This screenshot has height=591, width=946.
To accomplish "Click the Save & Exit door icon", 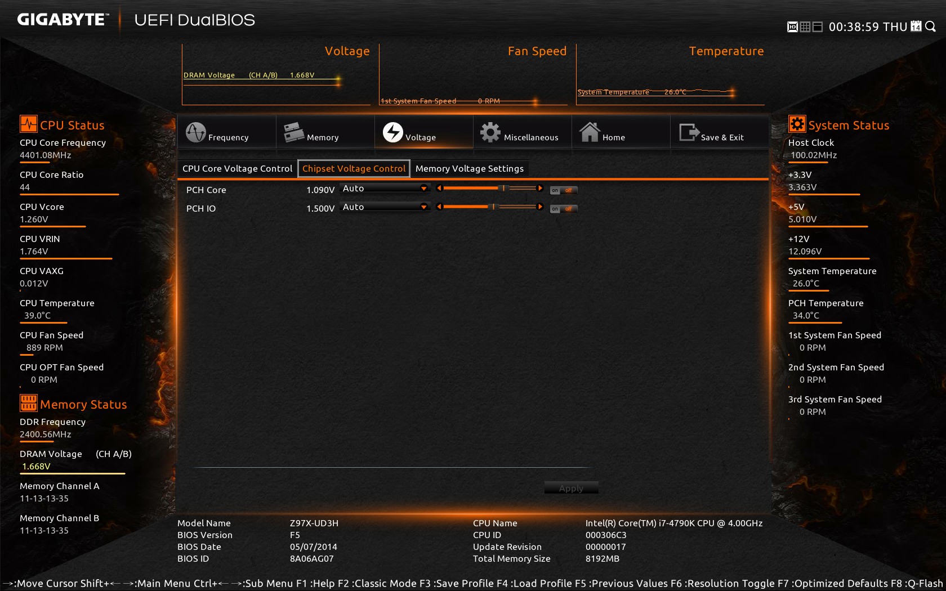I will 689,132.
